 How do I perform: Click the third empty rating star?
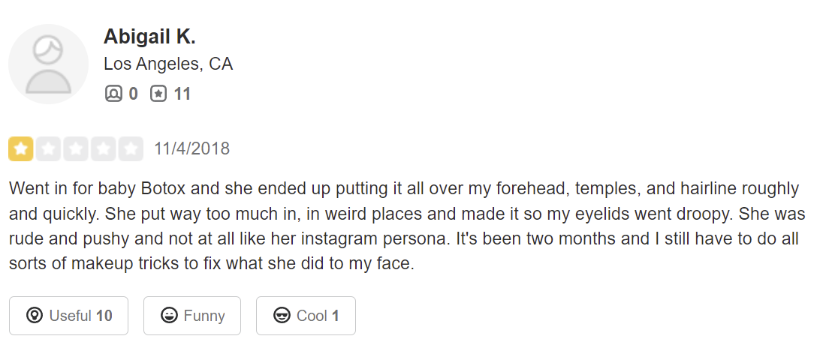pos(76,149)
